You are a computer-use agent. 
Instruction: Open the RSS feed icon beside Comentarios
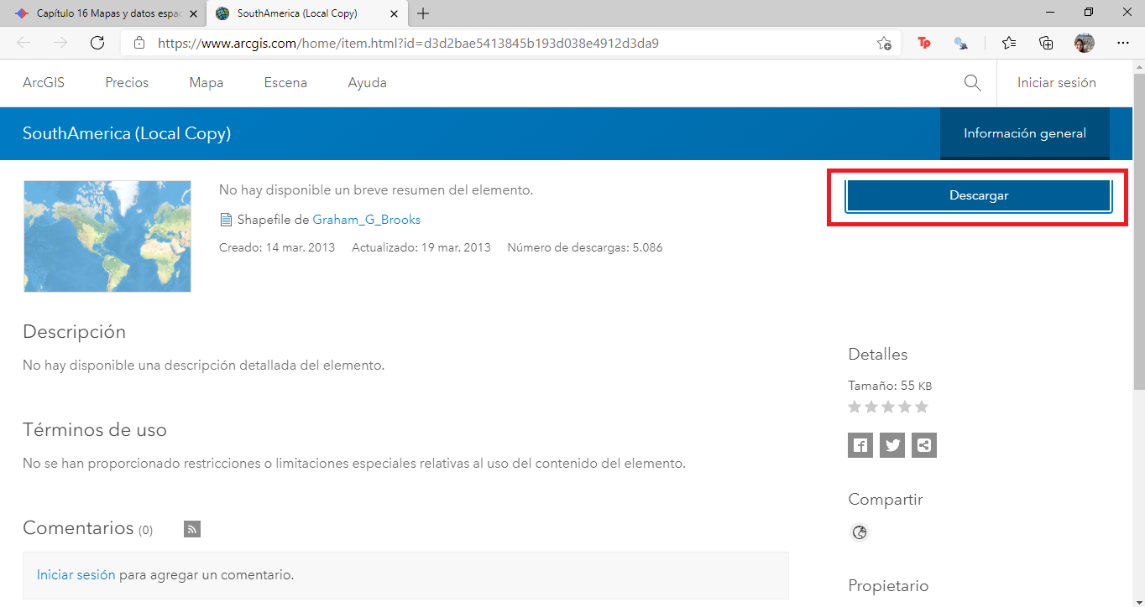tap(192, 528)
